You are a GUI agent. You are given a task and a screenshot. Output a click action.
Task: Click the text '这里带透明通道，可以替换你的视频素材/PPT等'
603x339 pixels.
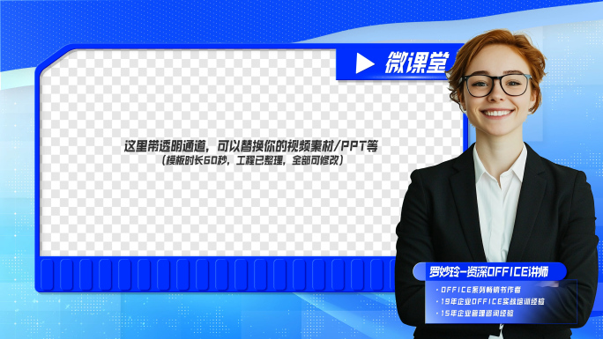point(251,146)
